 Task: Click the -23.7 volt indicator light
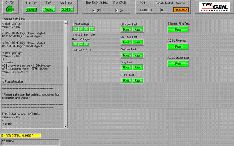[x=81, y=44]
